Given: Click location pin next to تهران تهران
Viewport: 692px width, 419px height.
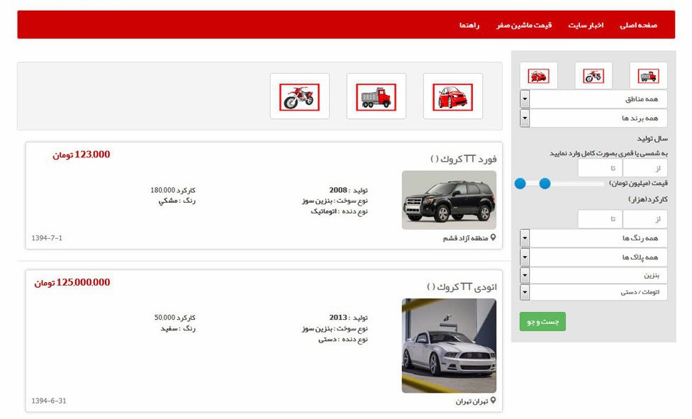Looking at the screenshot, I should point(493,401).
